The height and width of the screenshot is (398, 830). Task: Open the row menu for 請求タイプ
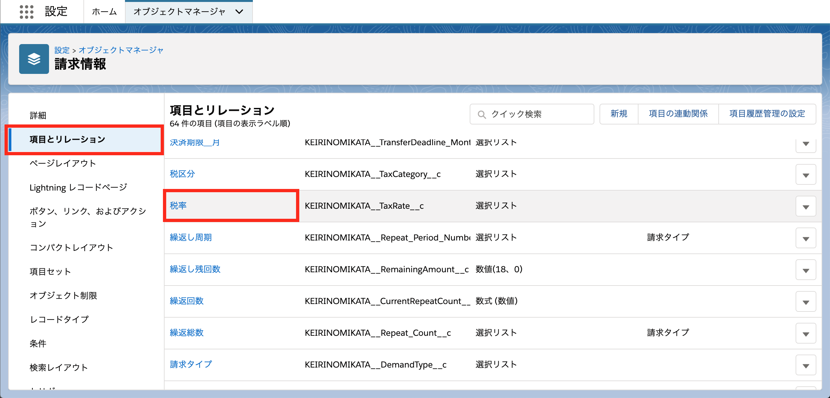click(805, 365)
